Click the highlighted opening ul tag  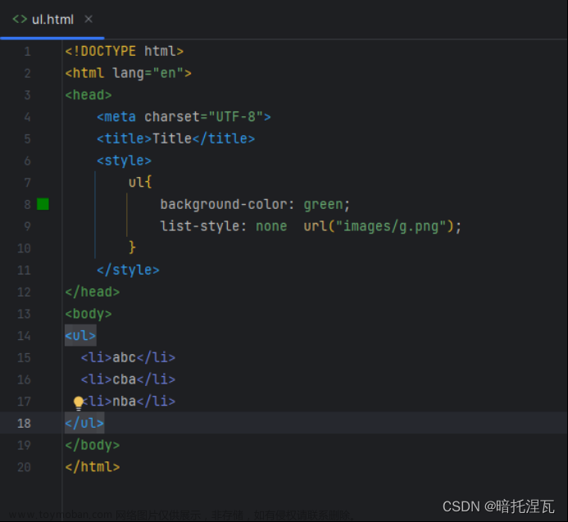[80, 335]
